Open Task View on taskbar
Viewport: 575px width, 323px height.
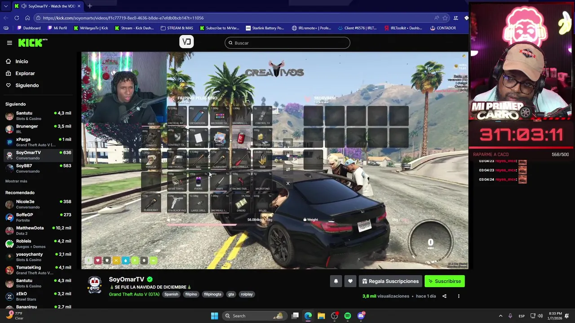coord(295,316)
